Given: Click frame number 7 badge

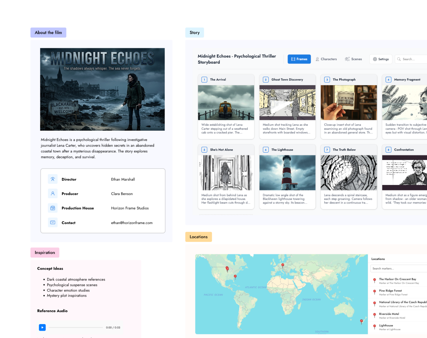Looking at the screenshot, I should (327, 150).
